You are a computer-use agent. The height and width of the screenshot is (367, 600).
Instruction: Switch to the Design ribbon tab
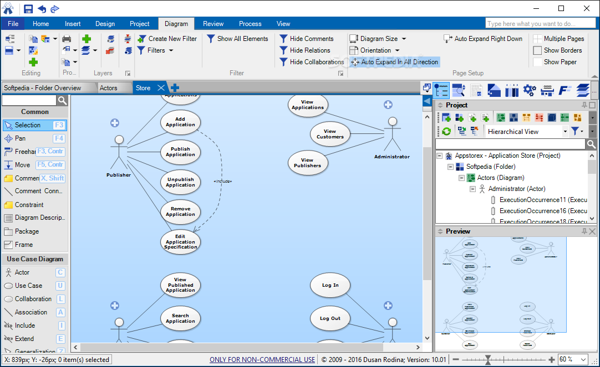[105, 24]
